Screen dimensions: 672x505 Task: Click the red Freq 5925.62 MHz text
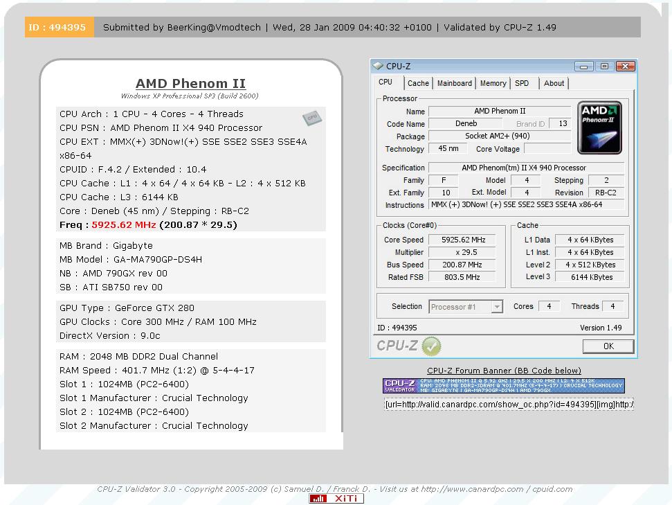coord(124,225)
